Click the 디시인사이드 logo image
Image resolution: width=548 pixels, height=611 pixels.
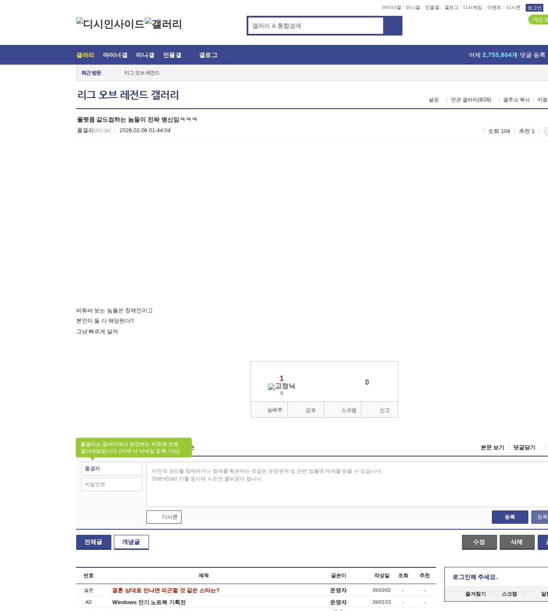(x=110, y=24)
